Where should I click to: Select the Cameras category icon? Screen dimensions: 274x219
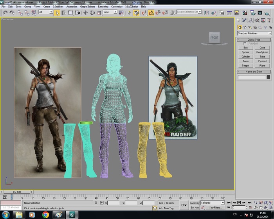[255, 27]
